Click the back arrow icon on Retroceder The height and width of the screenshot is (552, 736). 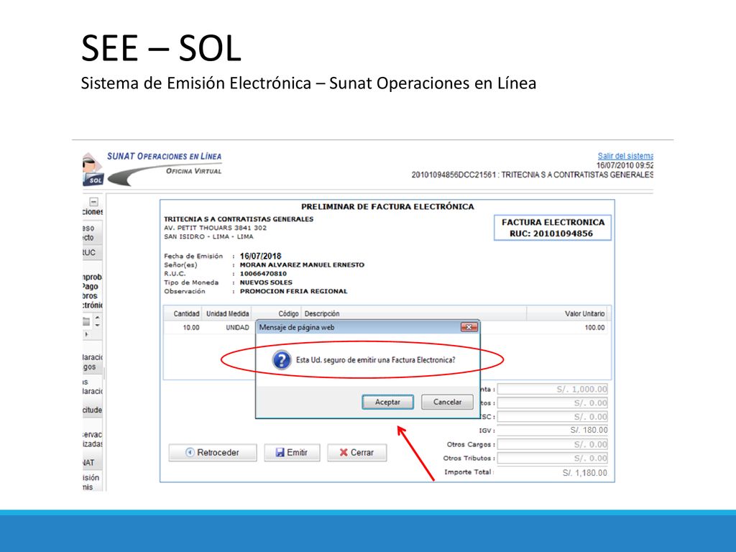[190, 453]
